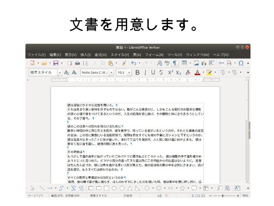Screen dimensions: 274x206
Task: Click the New Style from Selection icon
Action: coord(74,72)
